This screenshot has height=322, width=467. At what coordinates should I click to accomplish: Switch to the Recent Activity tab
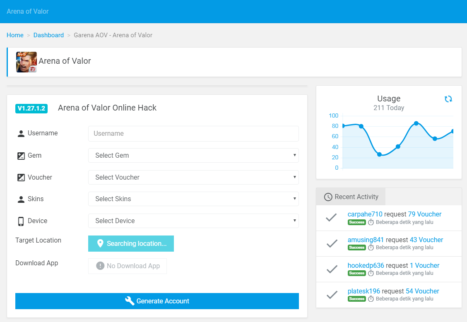[x=351, y=197]
